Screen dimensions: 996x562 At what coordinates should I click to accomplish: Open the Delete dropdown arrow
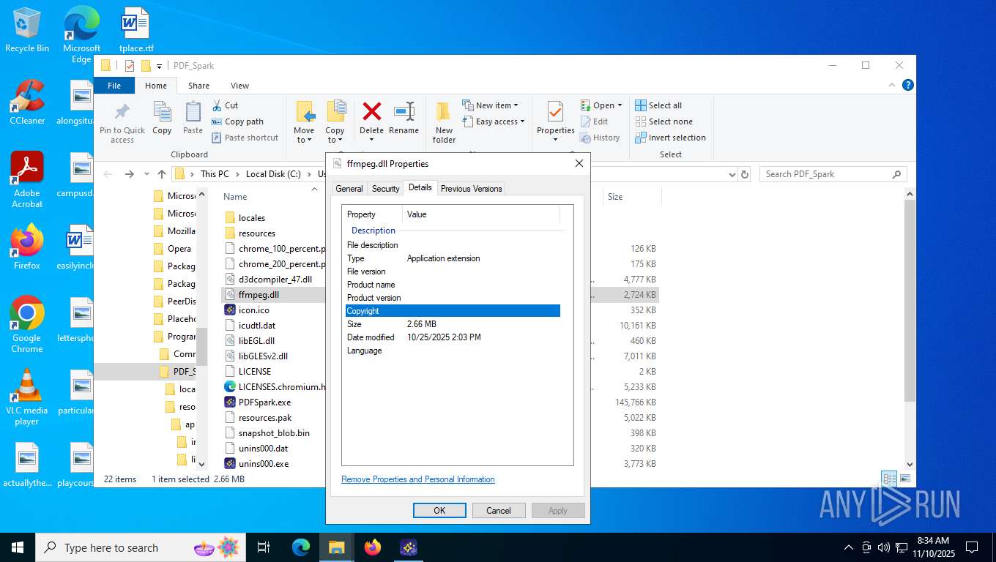point(372,140)
